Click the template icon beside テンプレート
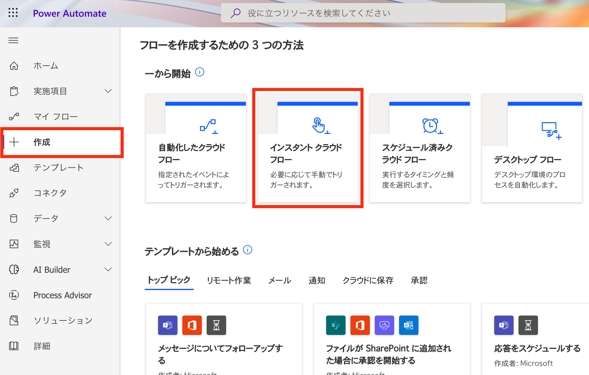This screenshot has width=589, height=375. 14,167
